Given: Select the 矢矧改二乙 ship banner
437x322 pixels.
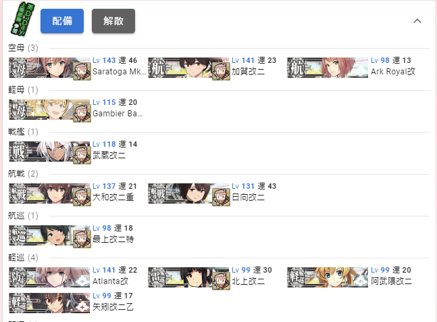Looking at the screenshot, I should point(49,303).
